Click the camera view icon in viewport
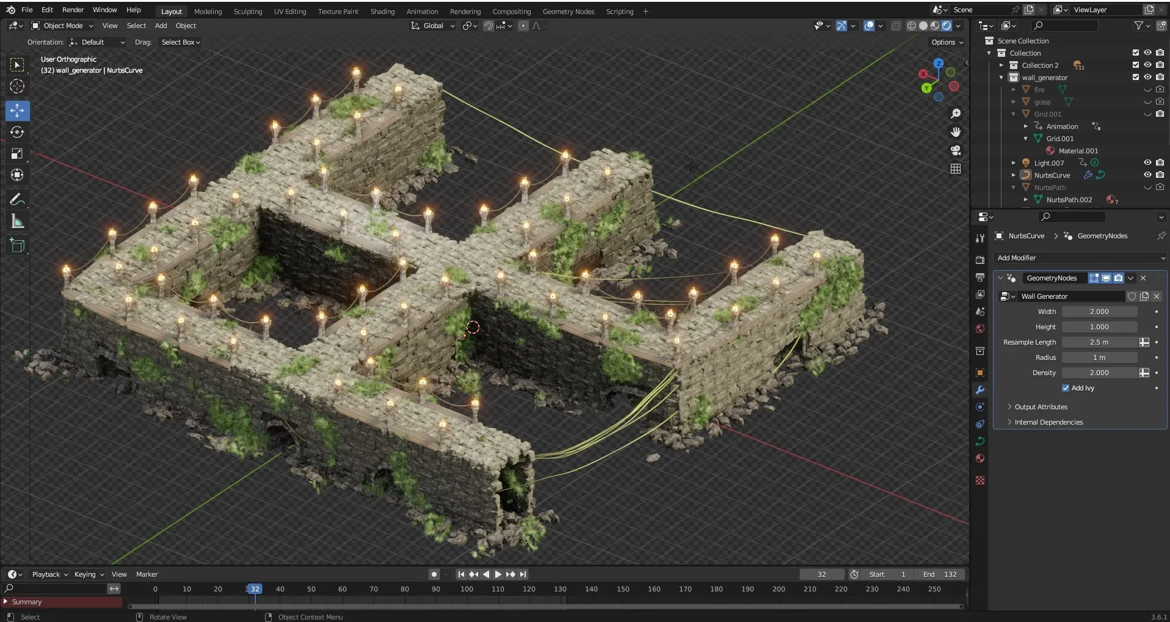 pos(956,150)
